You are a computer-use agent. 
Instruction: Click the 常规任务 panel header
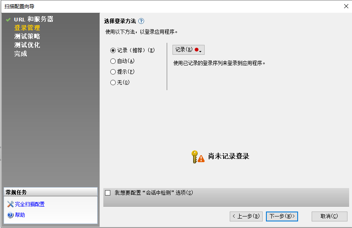click(51, 192)
